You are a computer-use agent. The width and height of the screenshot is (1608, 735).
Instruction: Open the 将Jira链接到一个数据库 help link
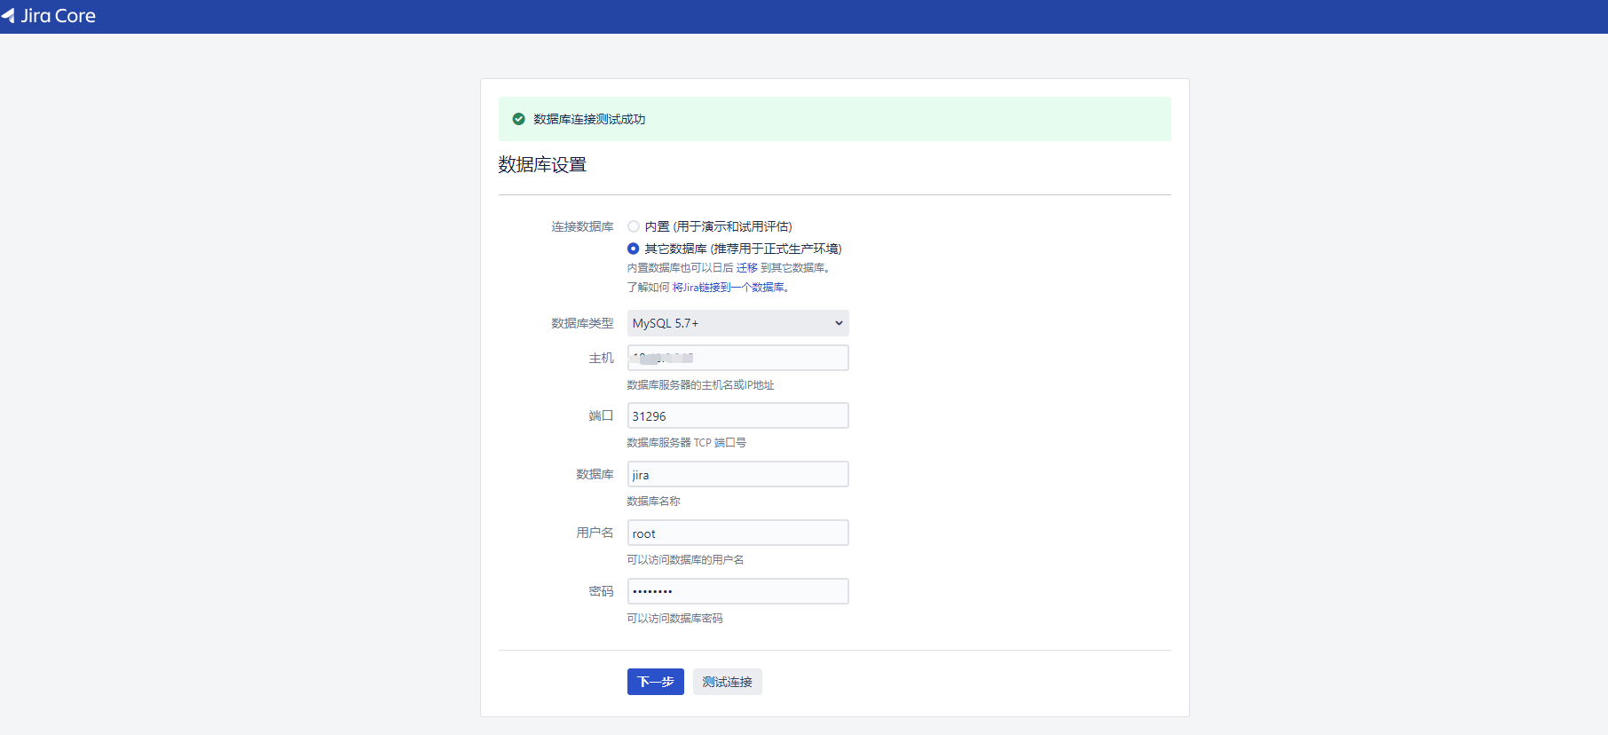(x=728, y=288)
